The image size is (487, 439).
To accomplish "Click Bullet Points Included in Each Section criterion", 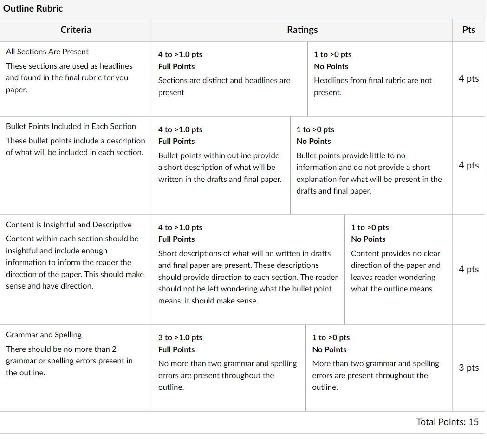I will [71, 126].
